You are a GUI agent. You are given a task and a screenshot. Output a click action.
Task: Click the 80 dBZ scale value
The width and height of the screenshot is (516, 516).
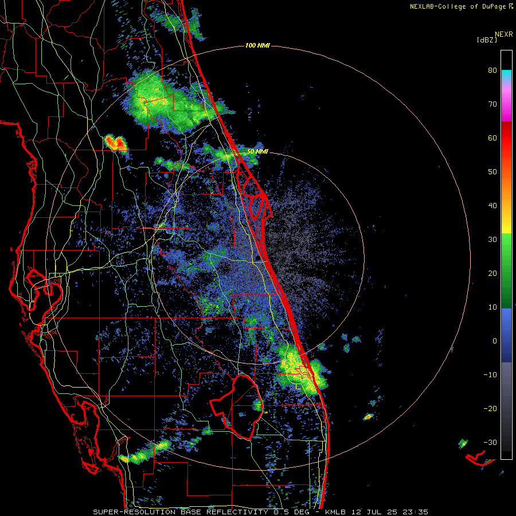492,71
